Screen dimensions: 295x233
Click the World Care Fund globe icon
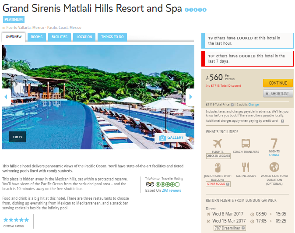[x=274, y=167]
